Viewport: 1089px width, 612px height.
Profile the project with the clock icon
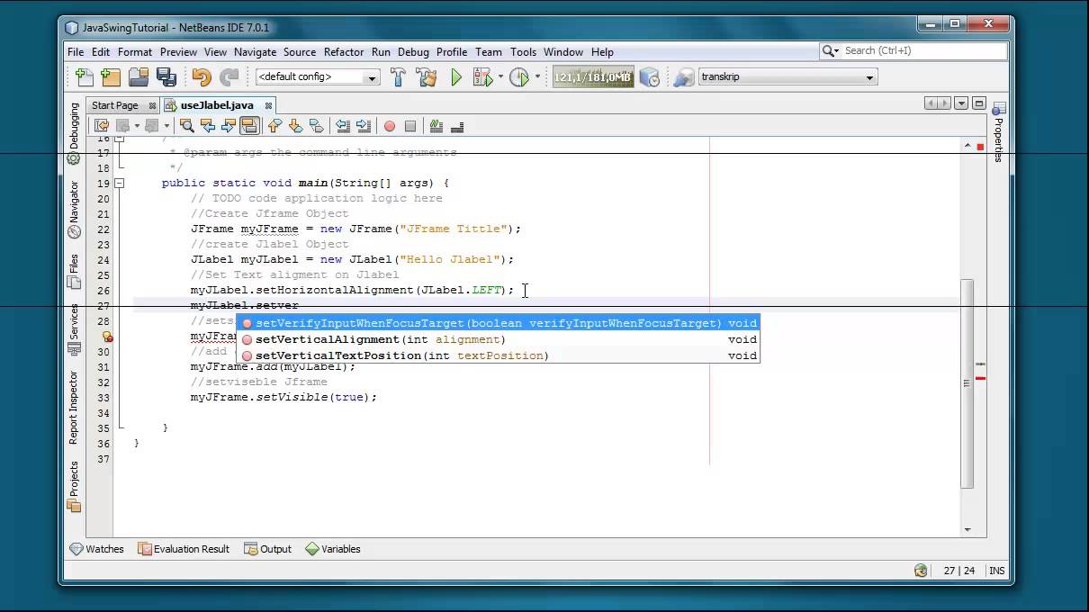[519, 77]
